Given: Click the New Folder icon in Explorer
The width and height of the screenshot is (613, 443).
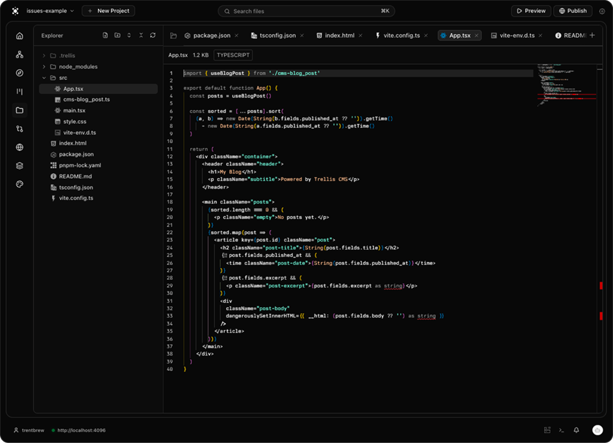Looking at the screenshot, I should pos(117,35).
